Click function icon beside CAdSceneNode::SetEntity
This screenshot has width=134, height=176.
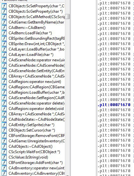(x=4, y=71)
